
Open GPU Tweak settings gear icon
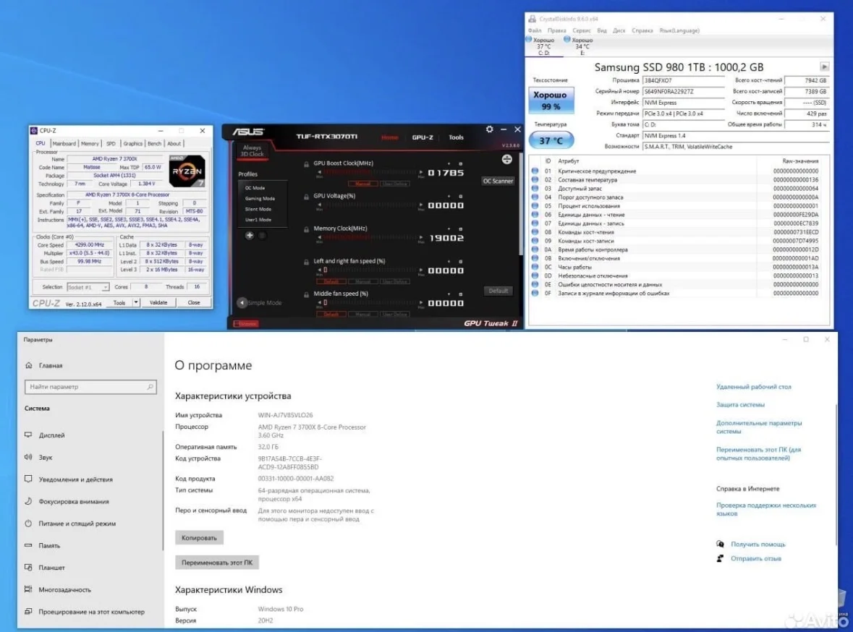(x=489, y=129)
